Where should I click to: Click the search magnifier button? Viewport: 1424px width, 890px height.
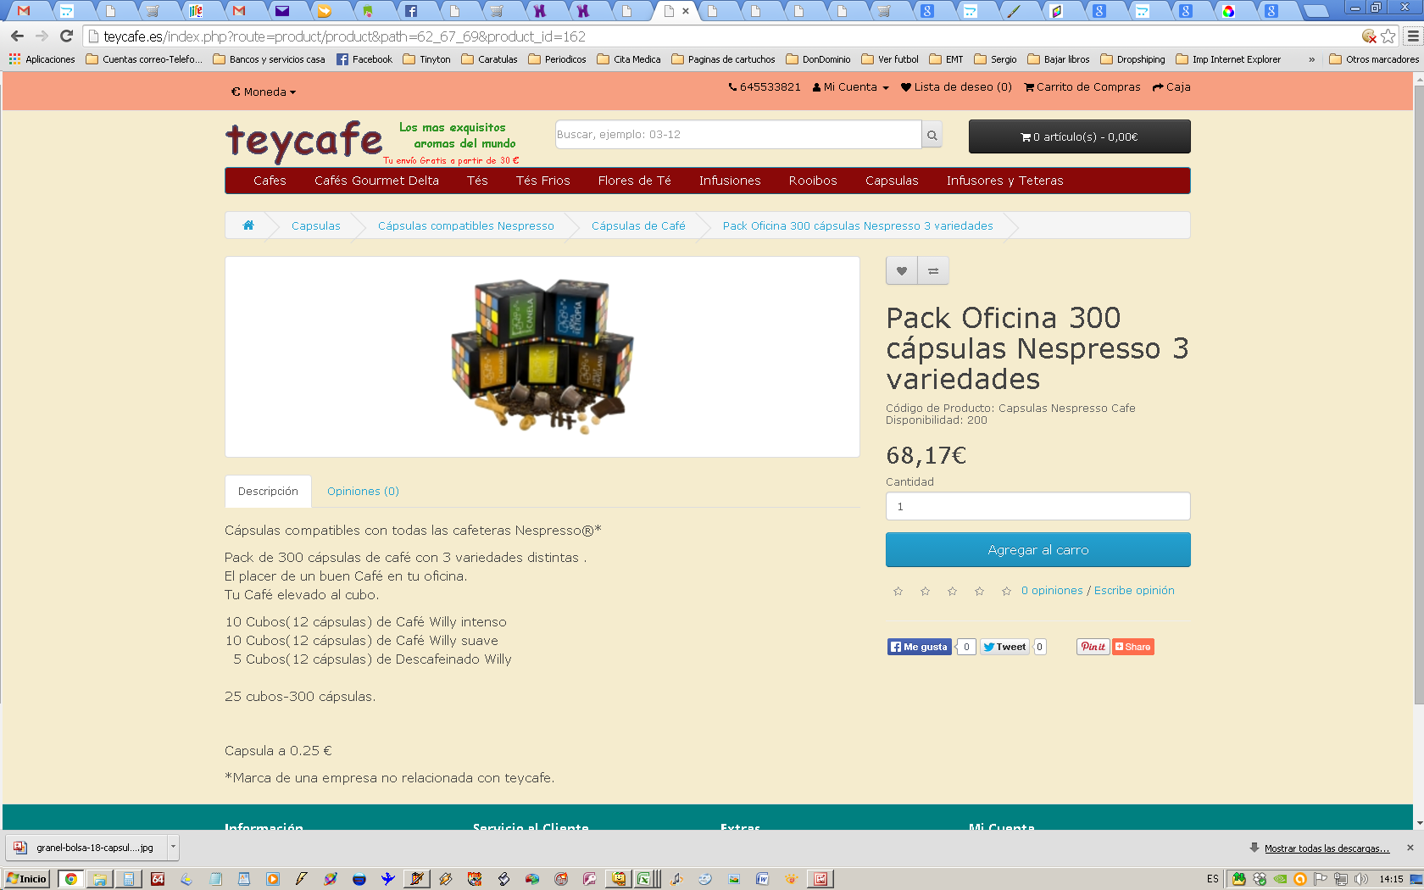click(932, 135)
